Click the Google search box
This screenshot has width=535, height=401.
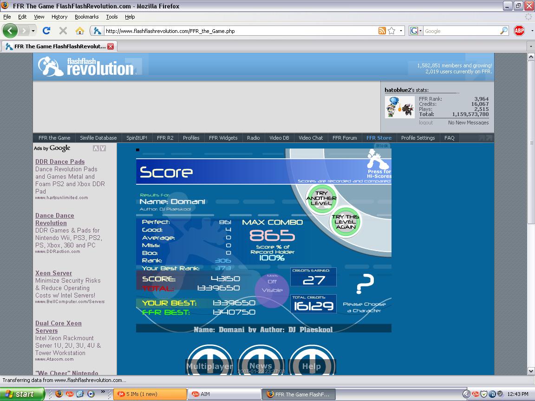(x=462, y=31)
